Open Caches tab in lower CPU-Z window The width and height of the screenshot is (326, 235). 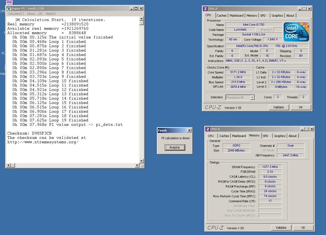pos(224,136)
